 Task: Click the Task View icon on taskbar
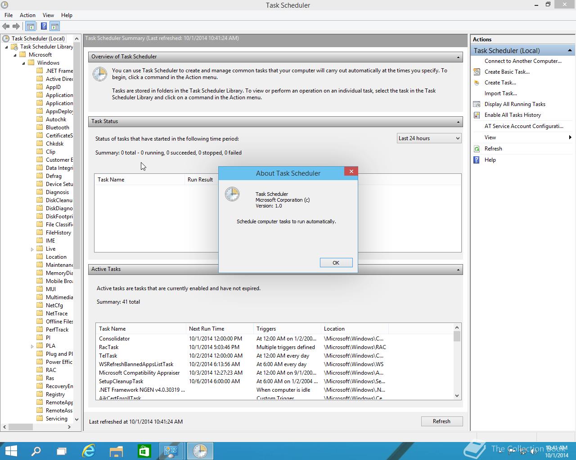[x=62, y=451]
